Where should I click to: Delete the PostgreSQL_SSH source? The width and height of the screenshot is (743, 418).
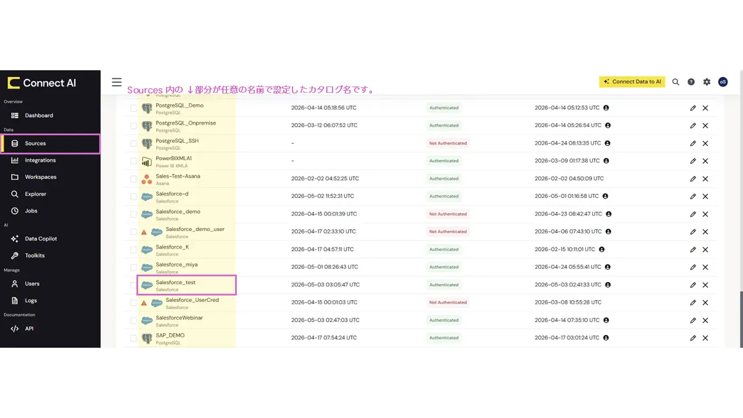[705, 143]
